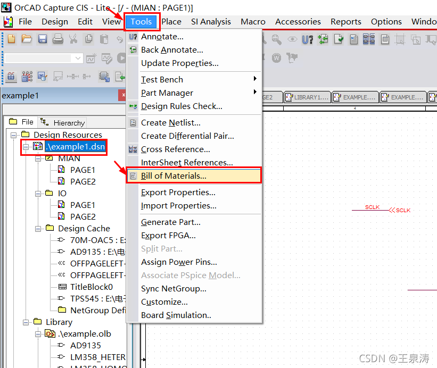The image size is (437, 368).
Task: Click the Bill of Materials toolbar icon
Action: tap(384, 39)
